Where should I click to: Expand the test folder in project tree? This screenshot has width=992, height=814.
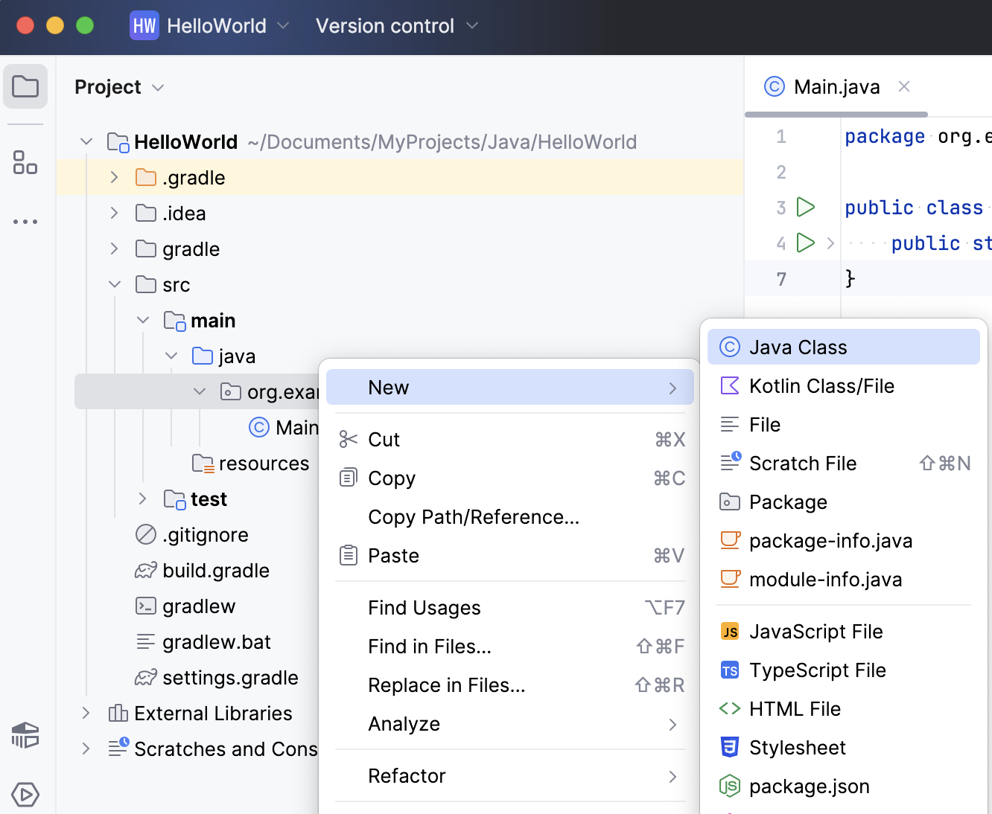(142, 499)
